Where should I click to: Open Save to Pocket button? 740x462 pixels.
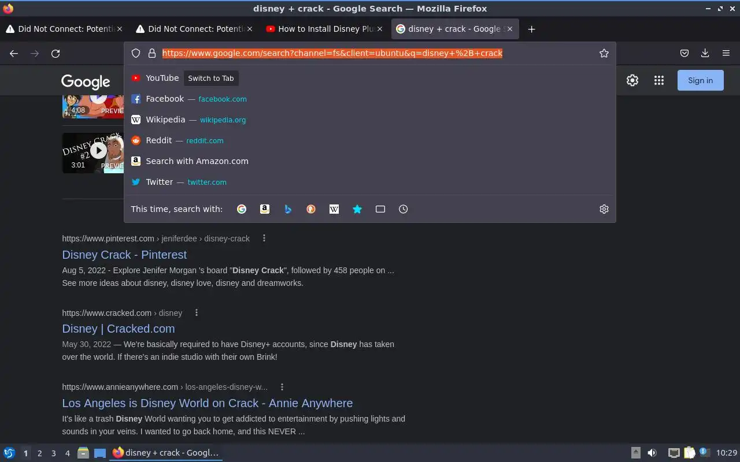(x=684, y=53)
